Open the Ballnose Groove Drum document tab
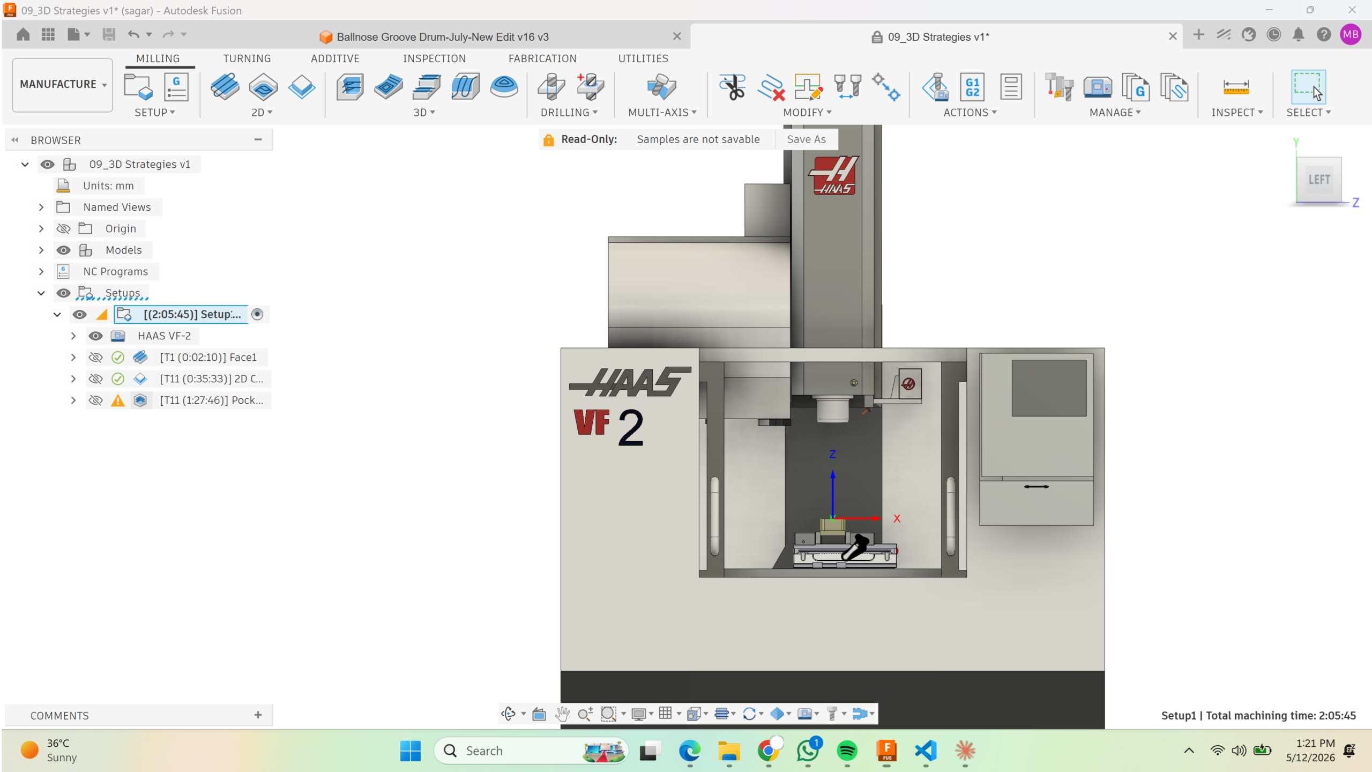Screen dimensions: 1372x772 pos(443,37)
